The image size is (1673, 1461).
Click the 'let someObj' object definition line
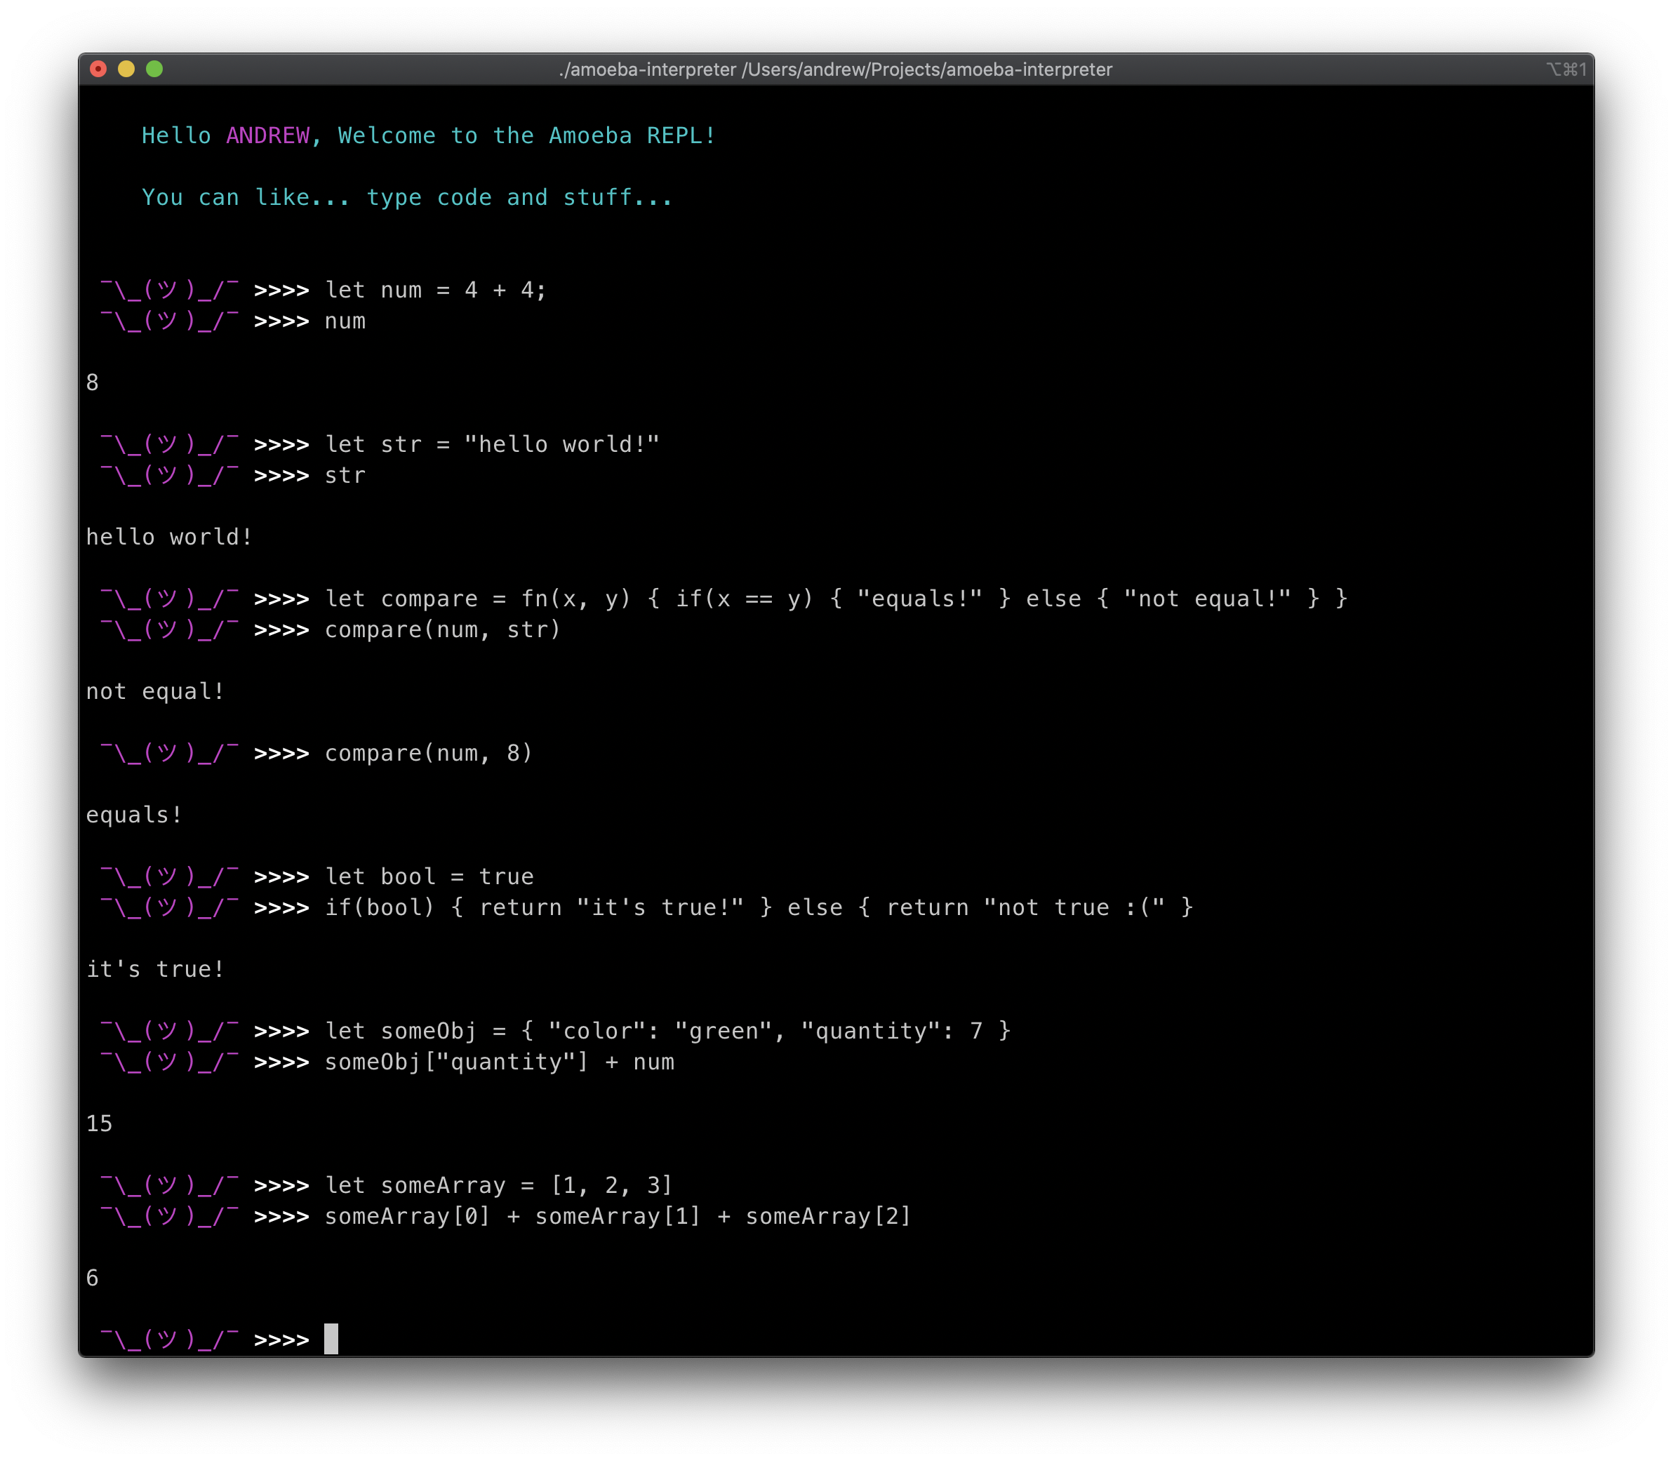668,1032
